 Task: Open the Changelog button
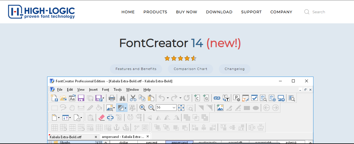click(235, 69)
